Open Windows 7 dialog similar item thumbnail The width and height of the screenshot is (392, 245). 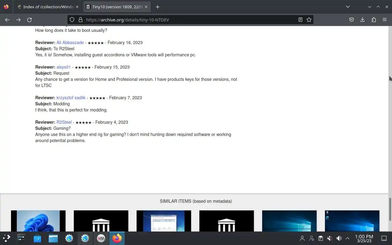[164, 221]
